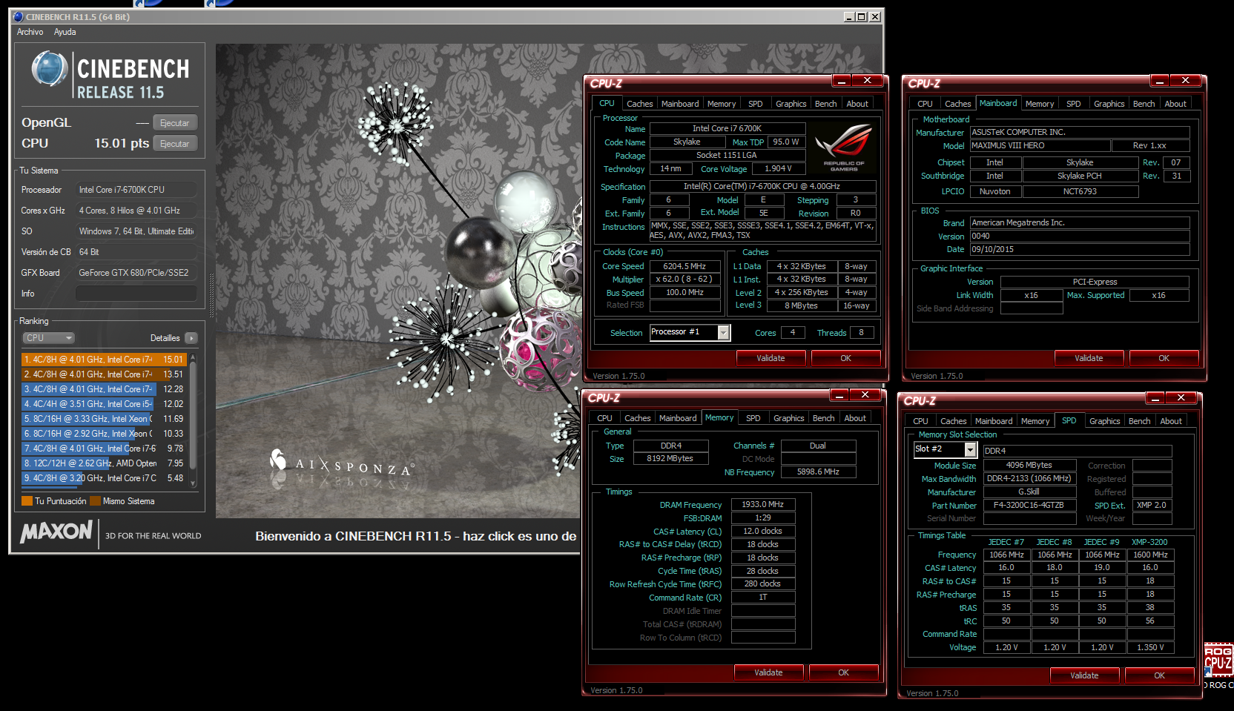
Task: Select ranking row 5 scoring 11.69
Action: point(104,419)
